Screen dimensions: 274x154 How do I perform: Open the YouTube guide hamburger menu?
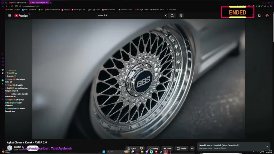(10, 15)
